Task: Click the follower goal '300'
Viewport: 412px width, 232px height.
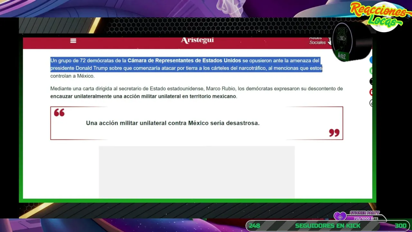Action: [400, 226]
